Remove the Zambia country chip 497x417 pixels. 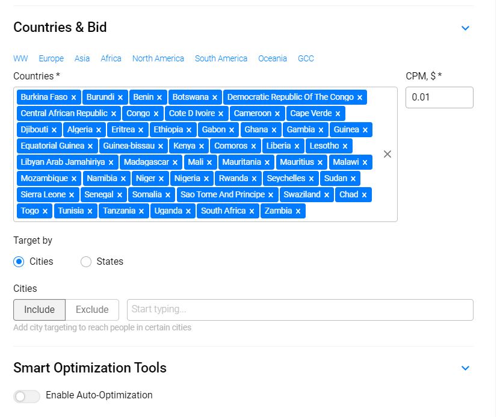[x=298, y=211]
